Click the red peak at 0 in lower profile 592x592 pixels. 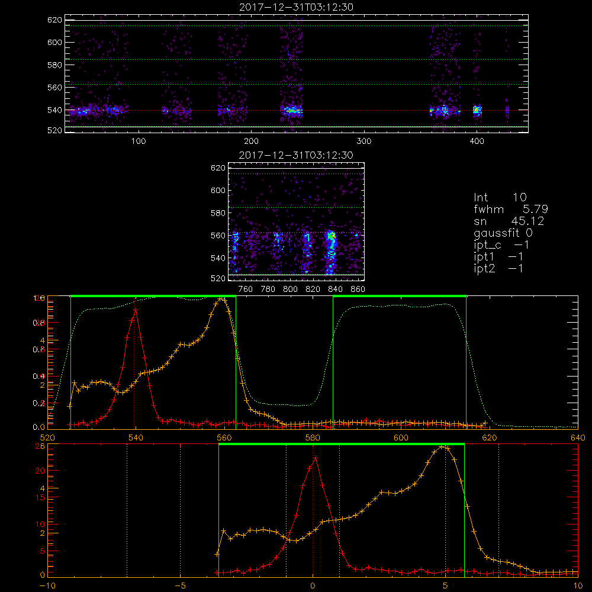316,458
